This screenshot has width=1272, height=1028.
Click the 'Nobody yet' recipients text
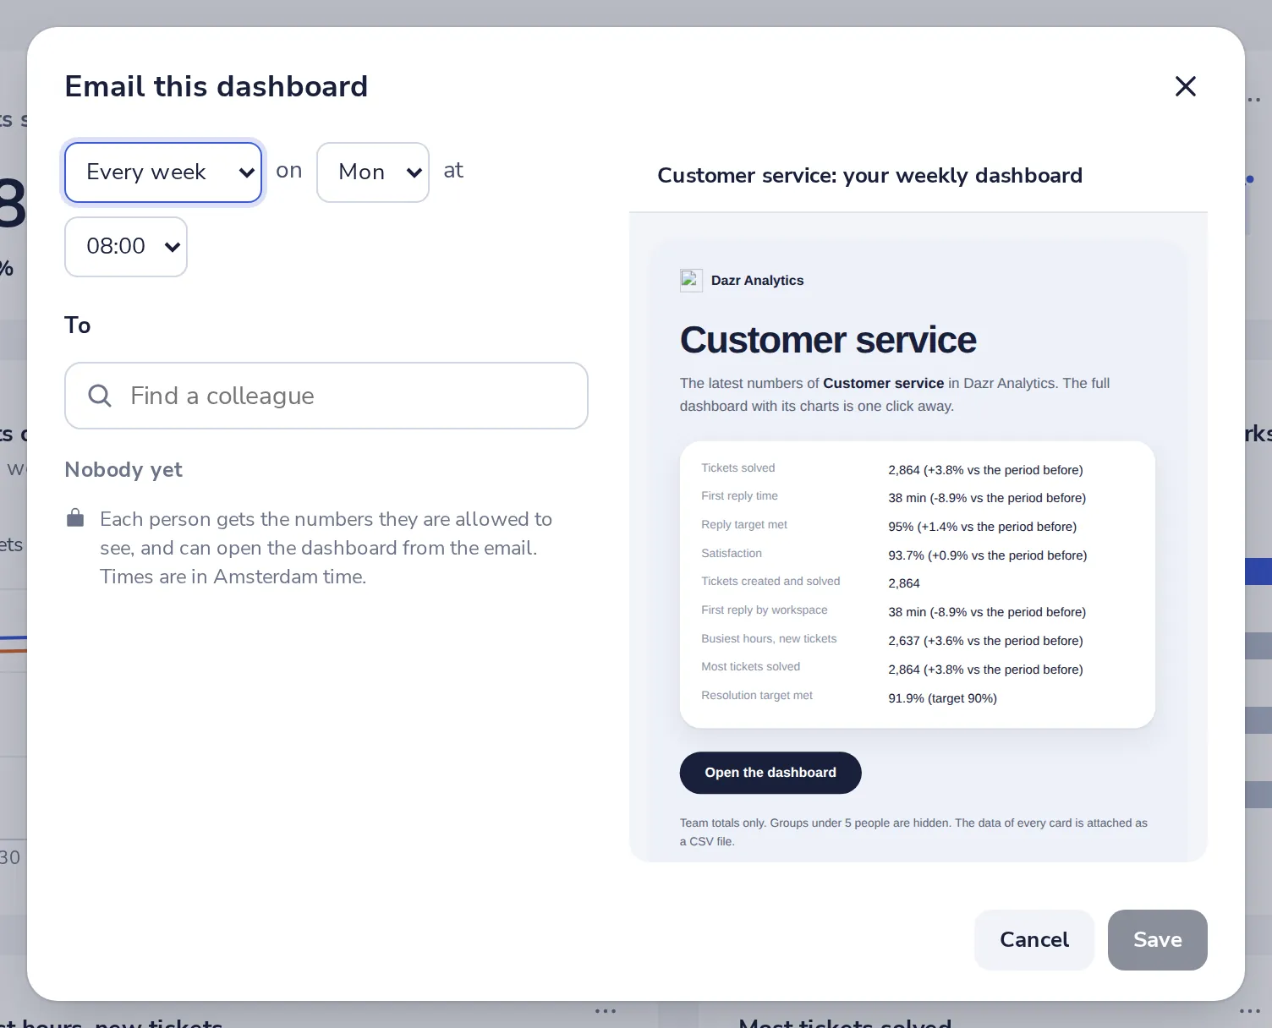pyautogui.click(x=123, y=470)
